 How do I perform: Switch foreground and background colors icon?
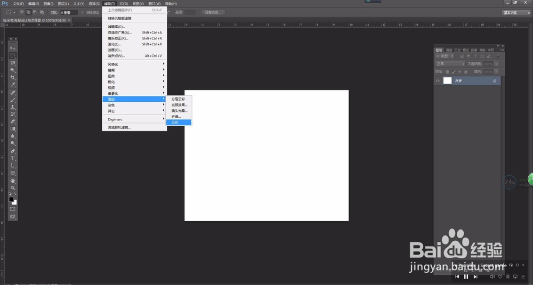[15, 193]
